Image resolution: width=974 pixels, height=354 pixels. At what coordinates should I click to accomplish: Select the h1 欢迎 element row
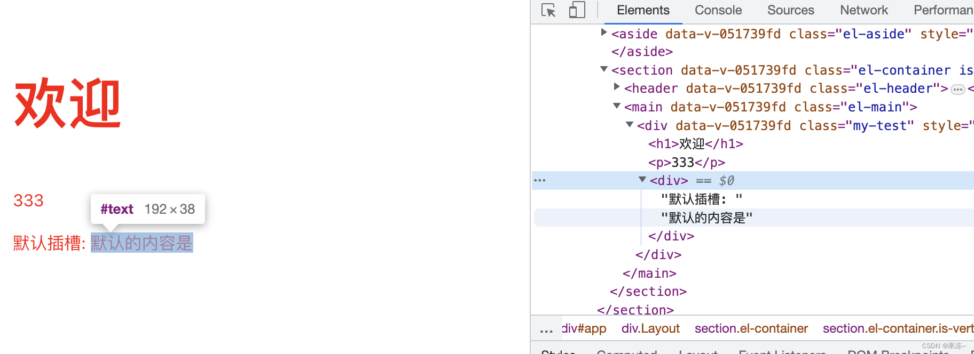(696, 144)
